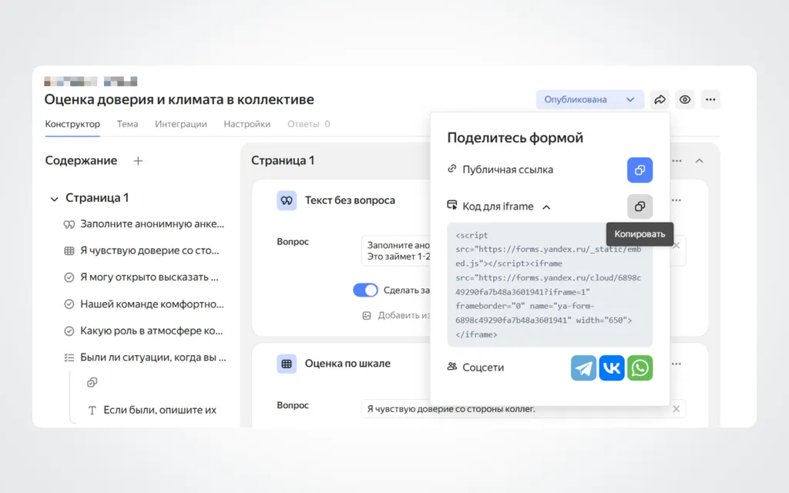This screenshot has height=493, width=789.
Task: Select 'Были ли ситуации, когда вы ...' item
Action: coord(145,357)
